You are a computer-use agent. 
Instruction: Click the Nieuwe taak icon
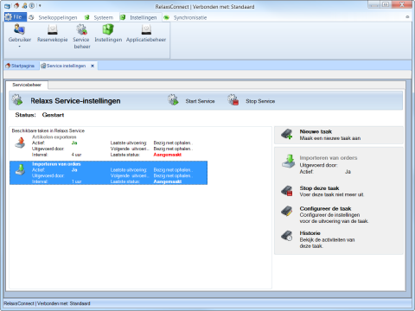(x=287, y=134)
